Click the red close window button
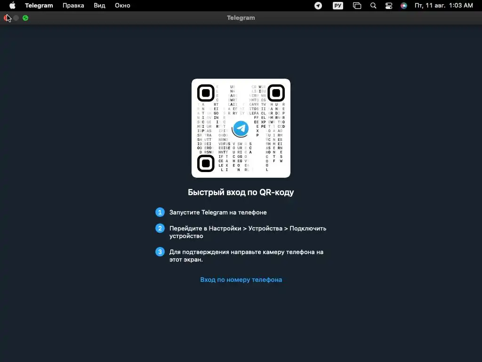 [x=7, y=18]
